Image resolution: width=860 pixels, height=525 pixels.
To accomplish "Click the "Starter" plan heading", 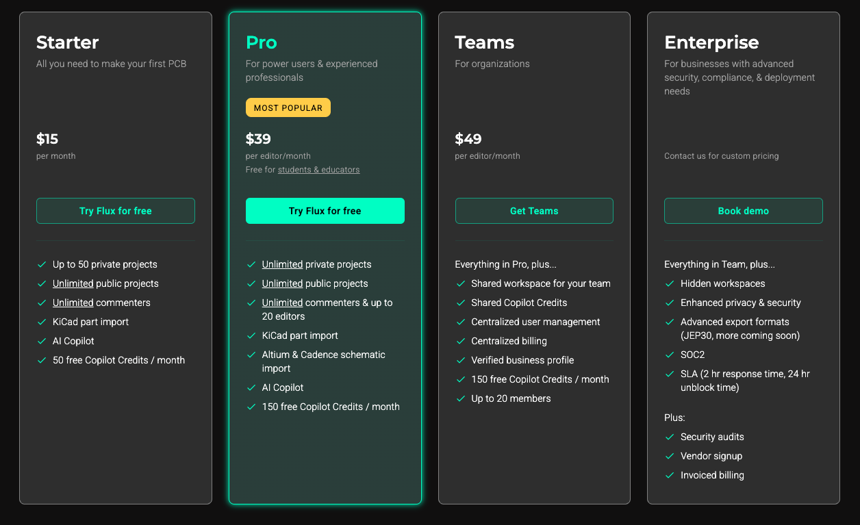I will [x=68, y=42].
